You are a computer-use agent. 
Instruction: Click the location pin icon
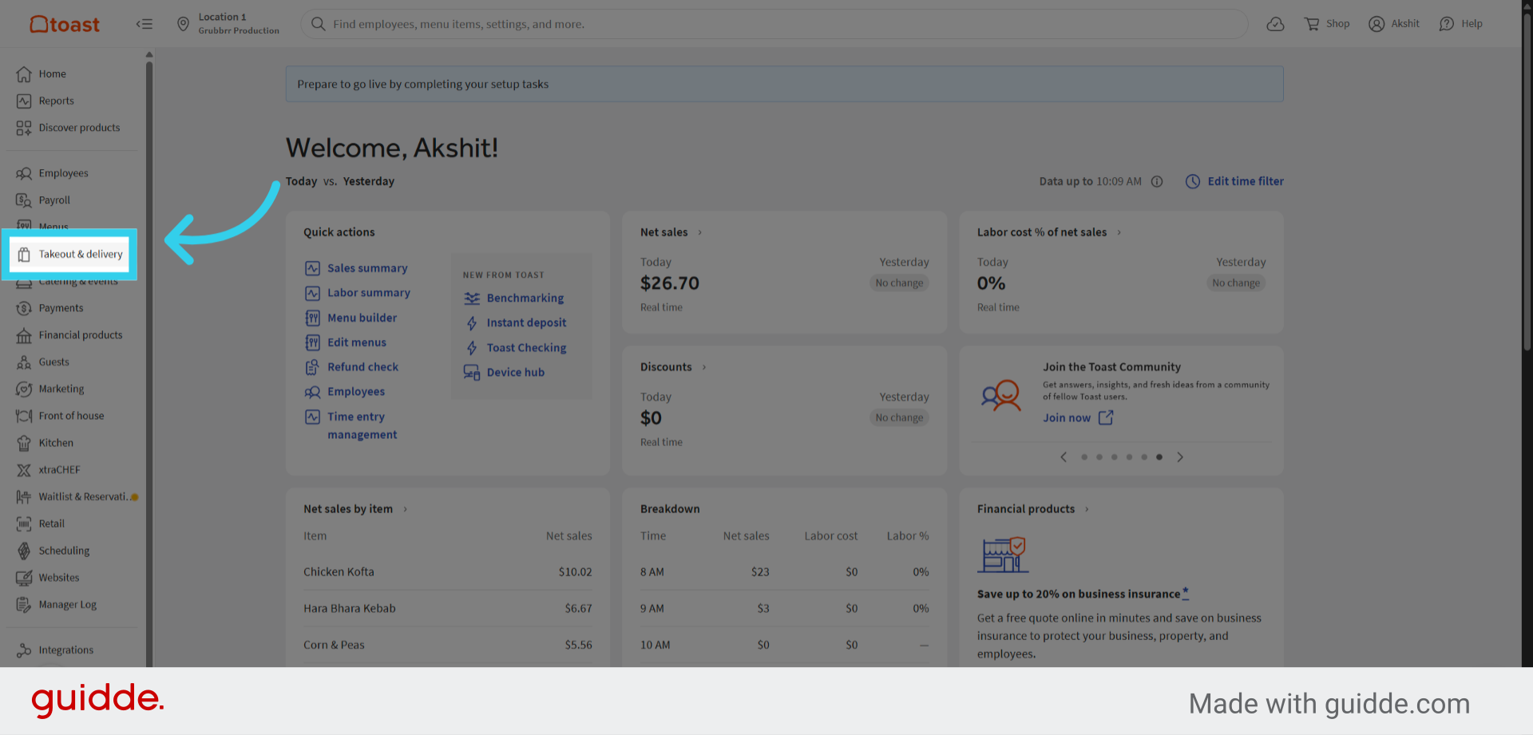(183, 24)
